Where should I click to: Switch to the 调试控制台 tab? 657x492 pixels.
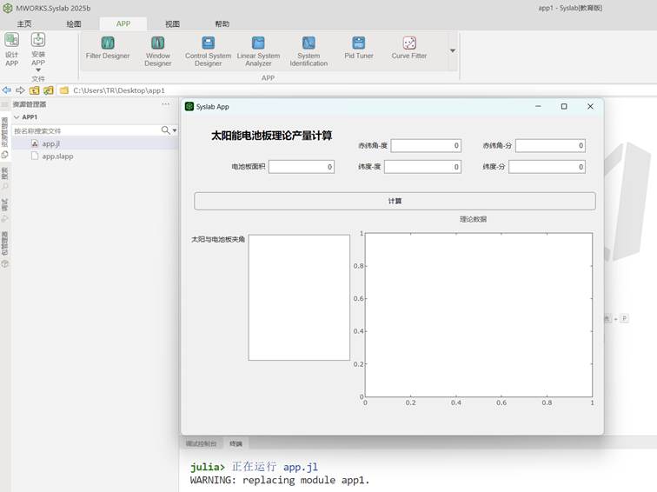point(201,443)
